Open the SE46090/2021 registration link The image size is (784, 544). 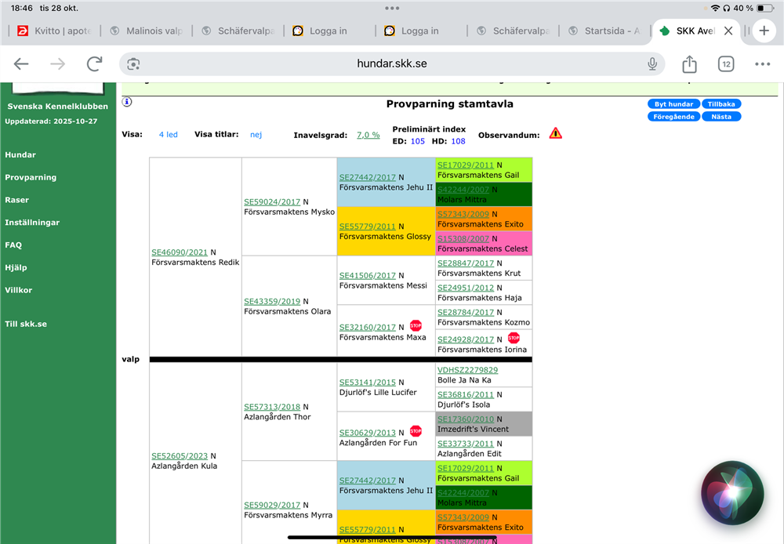pos(180,252)
